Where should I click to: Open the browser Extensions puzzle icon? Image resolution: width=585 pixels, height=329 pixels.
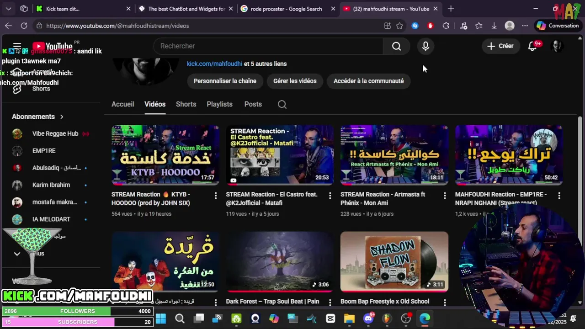pos(446,26)
